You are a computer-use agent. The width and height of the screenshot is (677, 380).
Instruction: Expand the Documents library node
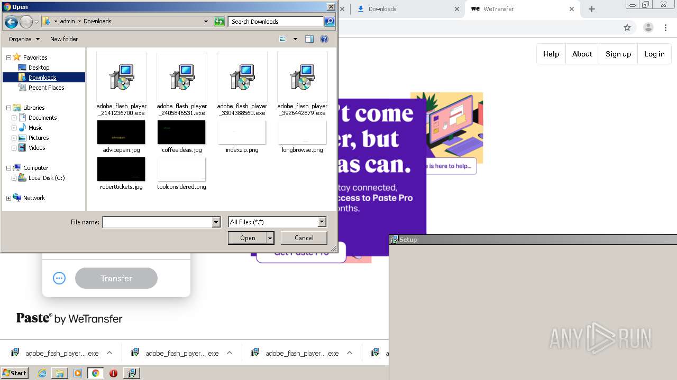tap(14, 118)
